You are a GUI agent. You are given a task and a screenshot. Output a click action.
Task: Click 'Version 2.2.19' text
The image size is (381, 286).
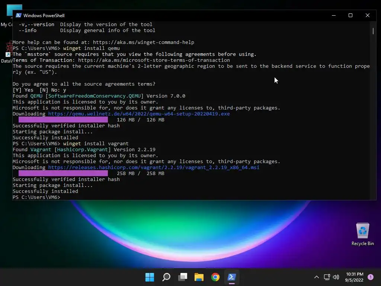pos(135,150)
